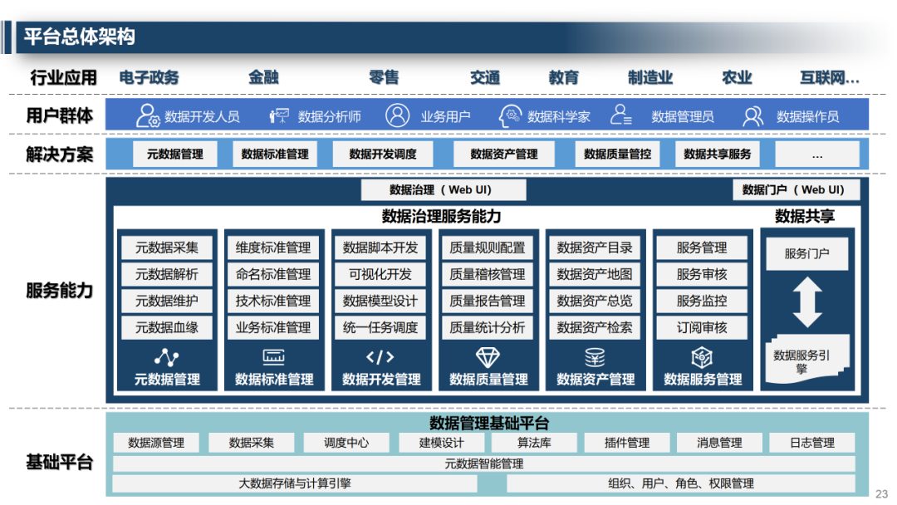Toggle the 数据治理 Web UI entry
This screenshot has height=505, width=897.
pos(444,189)
